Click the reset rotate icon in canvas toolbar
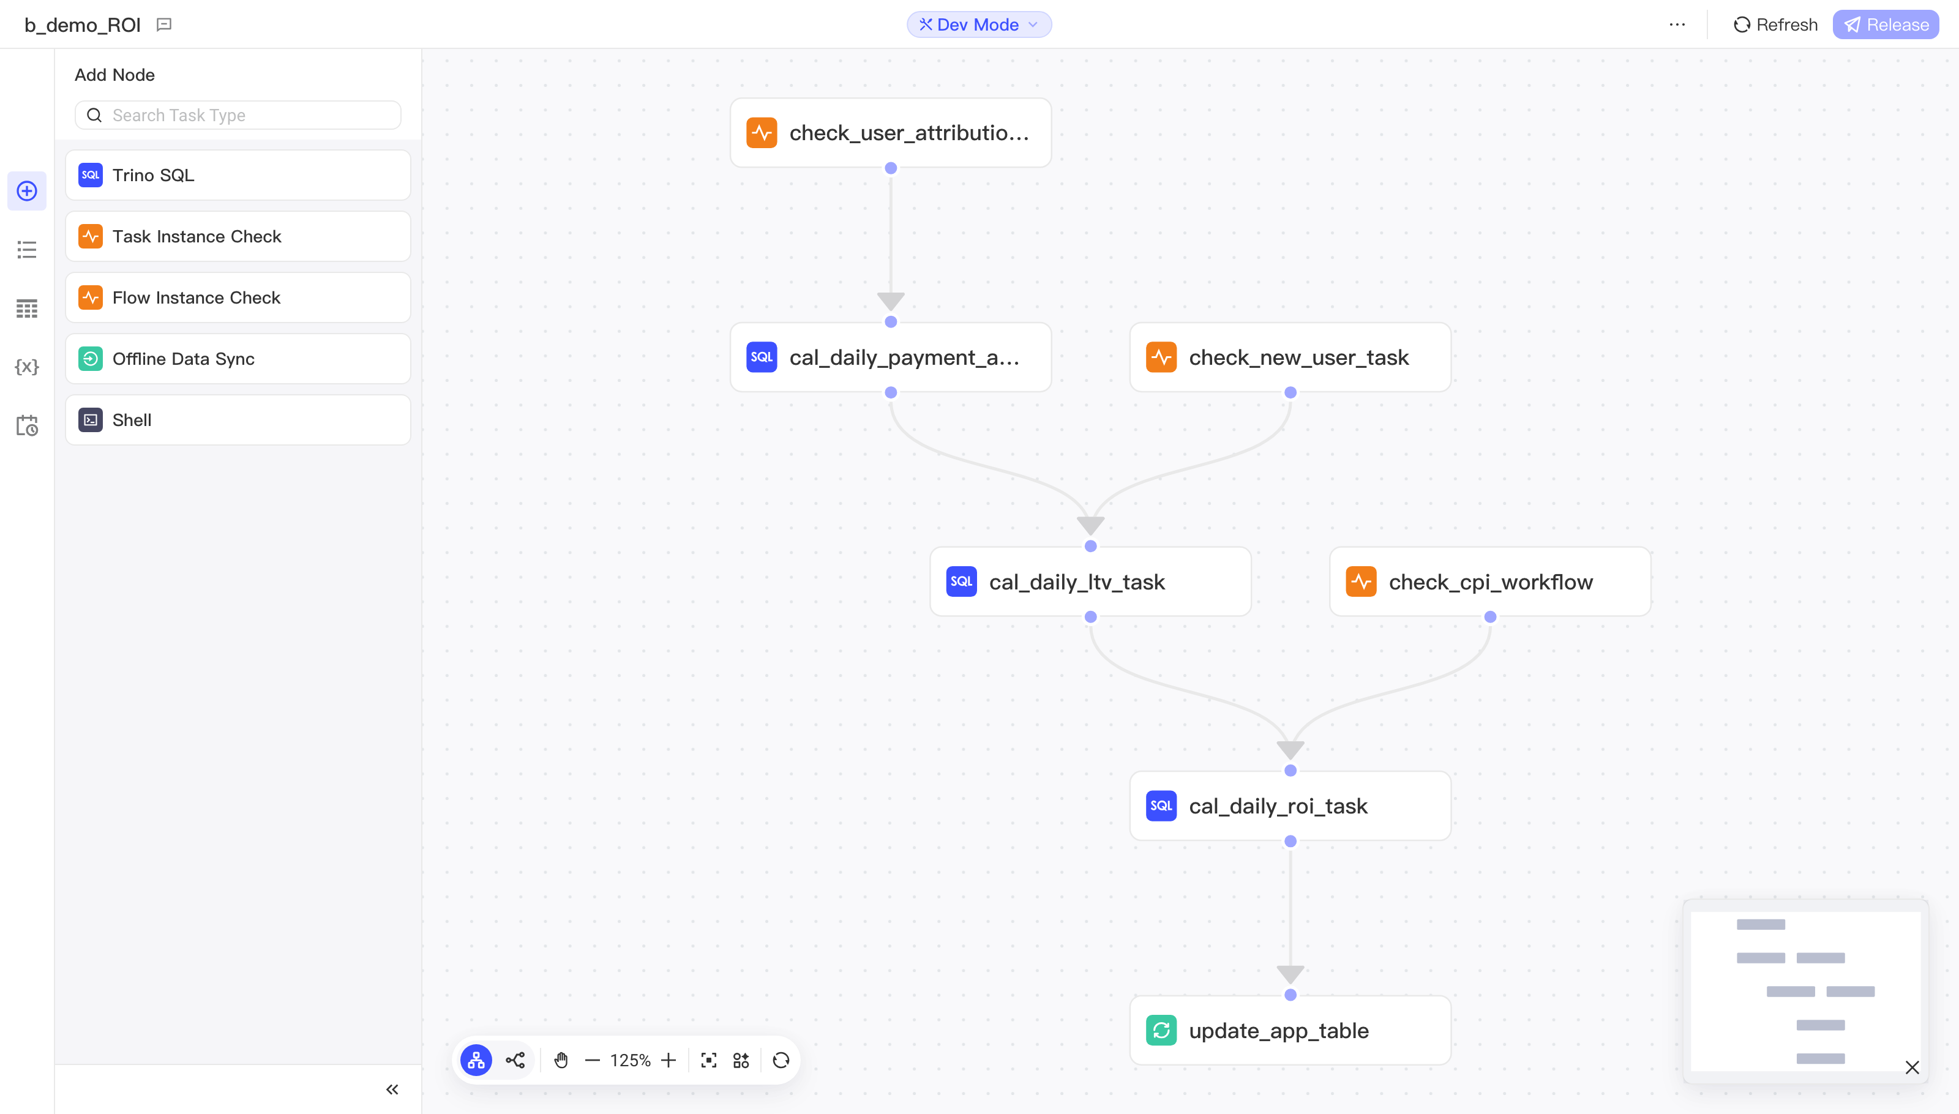1959x1114 pixels. coord(781,1060)
